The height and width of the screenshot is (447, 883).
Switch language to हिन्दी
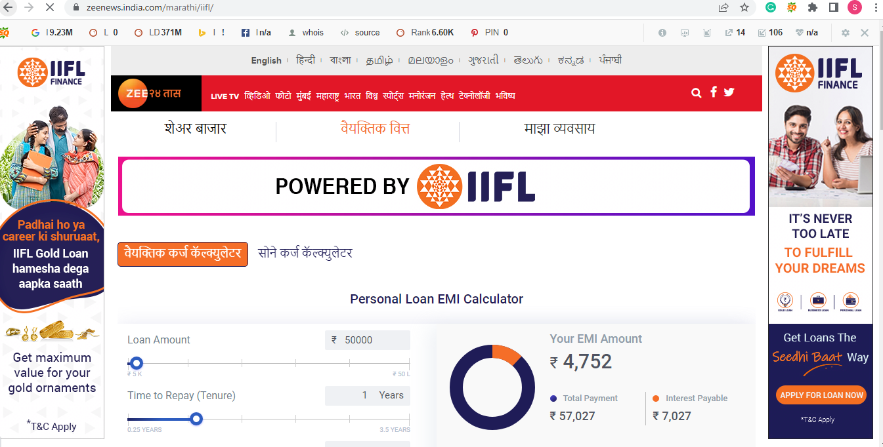coord(306,60)
